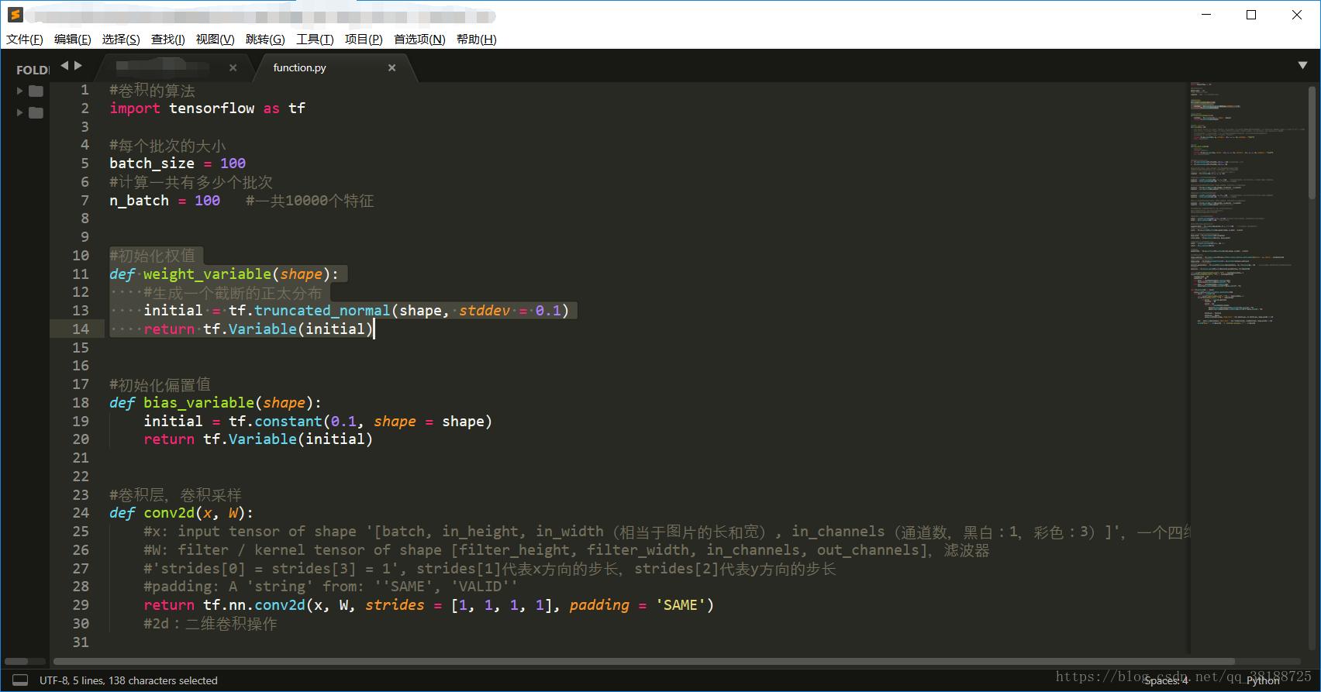
Task: Click the selection info in status bar
Action: (x=129, y=680)
